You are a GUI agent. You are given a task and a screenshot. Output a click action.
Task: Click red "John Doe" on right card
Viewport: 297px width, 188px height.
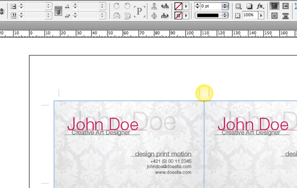tap(253, 124)
